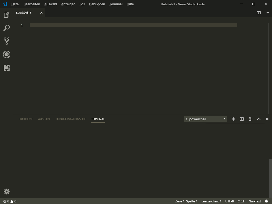Open notifications via the bell icon

tap(267, 201)
